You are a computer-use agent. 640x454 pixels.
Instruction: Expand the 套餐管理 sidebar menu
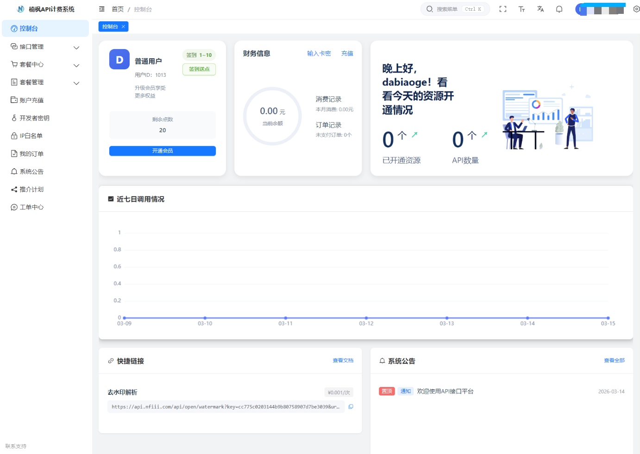[76, 82]
